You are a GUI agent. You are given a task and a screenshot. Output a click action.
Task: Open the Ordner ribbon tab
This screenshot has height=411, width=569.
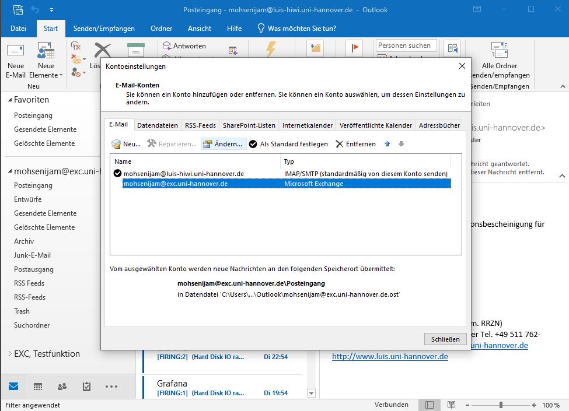161,28
